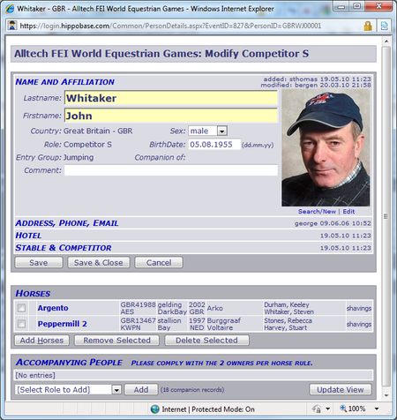Click the 'Jumping' entry group value
This screenshot has width=397, height=420.
(79, 157)
